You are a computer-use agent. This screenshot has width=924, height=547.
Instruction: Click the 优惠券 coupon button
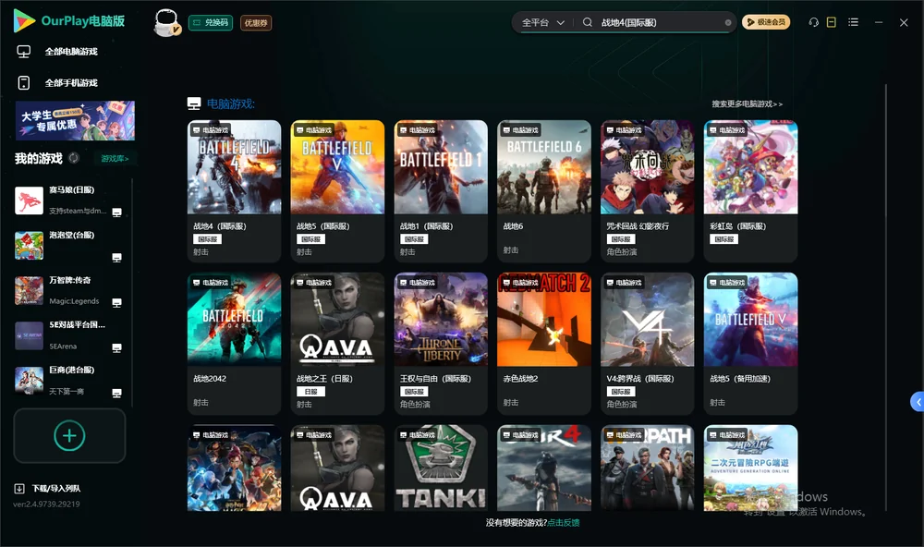point(256,22)
